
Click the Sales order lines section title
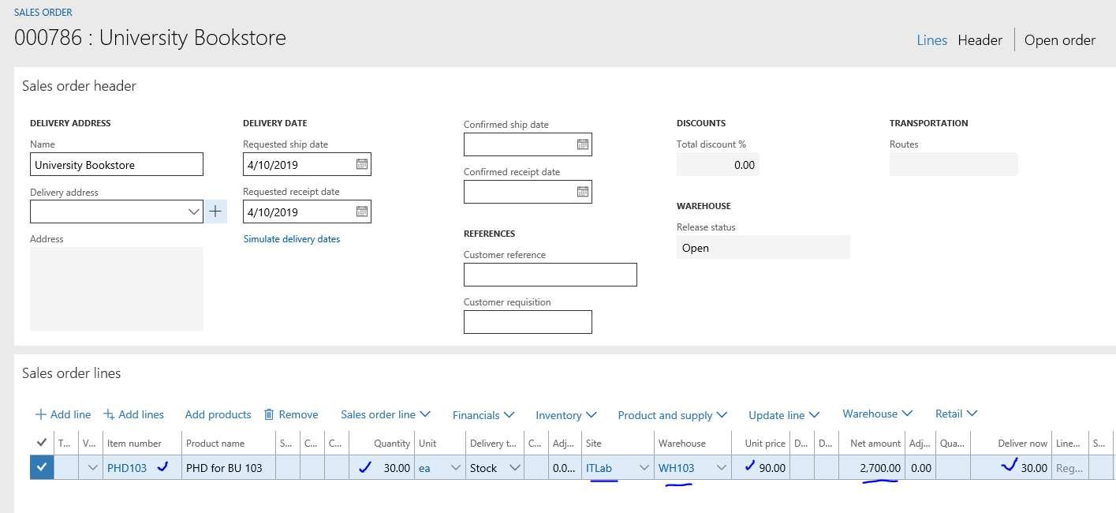pyautogui.click(x=72, y=373)
